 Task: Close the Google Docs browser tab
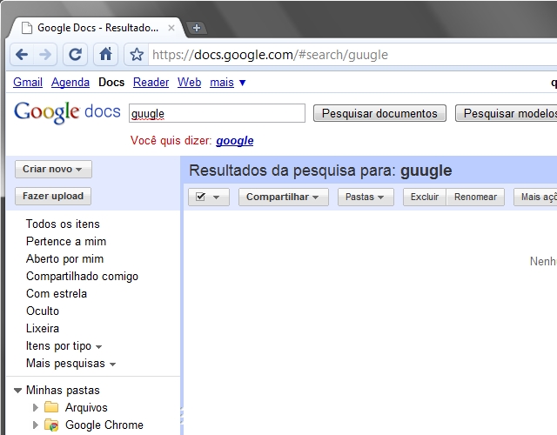point(171,28)
